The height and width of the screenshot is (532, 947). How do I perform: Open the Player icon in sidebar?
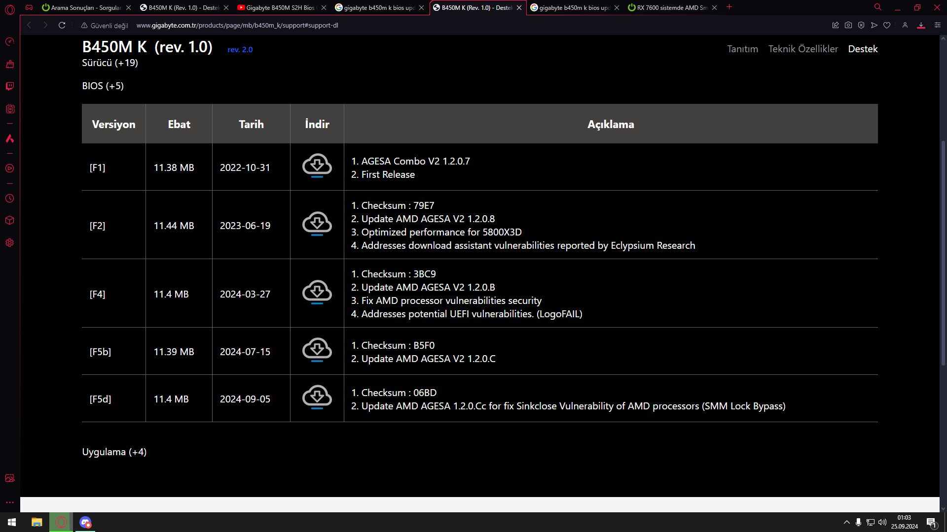pos(10,168)
